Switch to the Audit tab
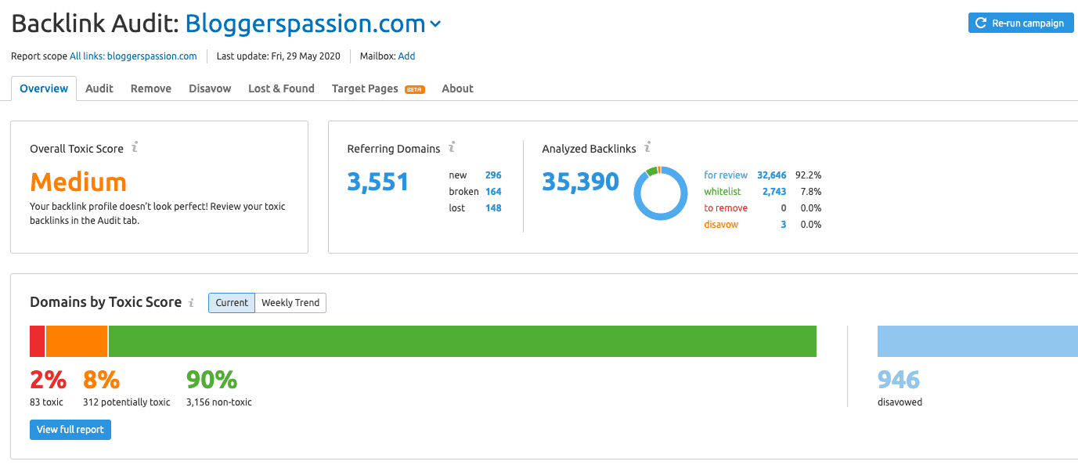1078x465 pixels. point(99,88)
